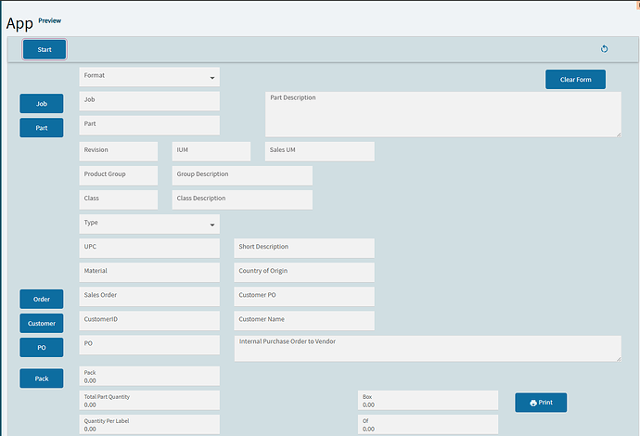Click the CustomerID field
The width and height of the screenshot is (640, 436).
(x=149, y=320)
